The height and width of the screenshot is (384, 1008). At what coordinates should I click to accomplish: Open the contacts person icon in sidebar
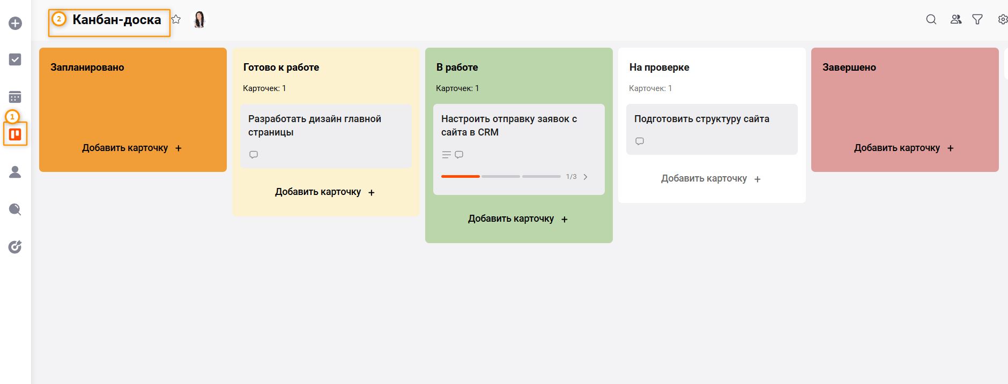15,172
